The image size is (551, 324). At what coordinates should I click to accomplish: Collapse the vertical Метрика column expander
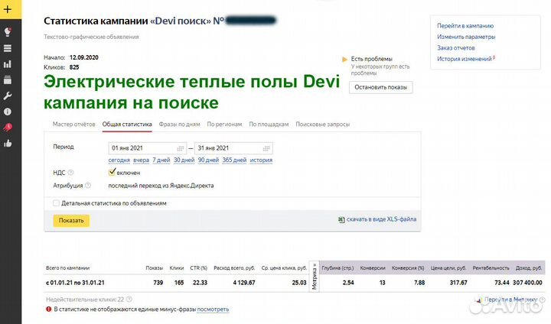tap(315, 276)
